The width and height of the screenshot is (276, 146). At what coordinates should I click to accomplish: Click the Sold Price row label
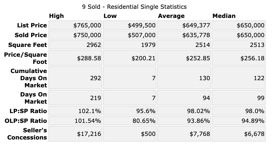pyautogui.click(x=31, y=35)
